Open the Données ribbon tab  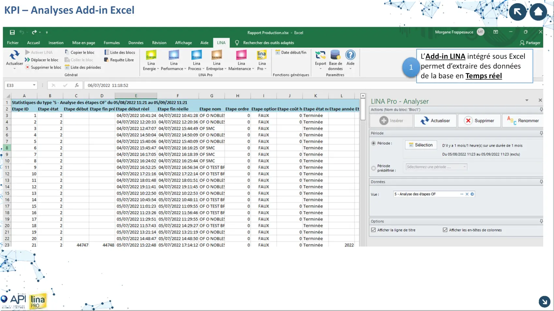click(136, 43)
